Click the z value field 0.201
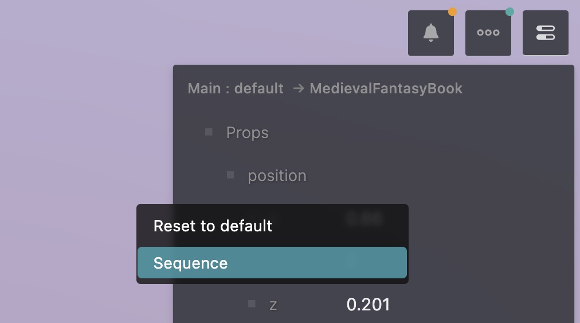The width and height of the screenshot is (580, 323). click(x=368, y=305)
